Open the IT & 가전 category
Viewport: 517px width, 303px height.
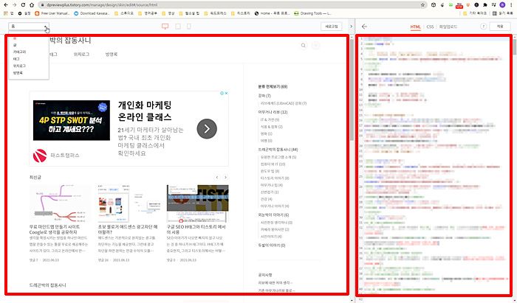[270, 119]
